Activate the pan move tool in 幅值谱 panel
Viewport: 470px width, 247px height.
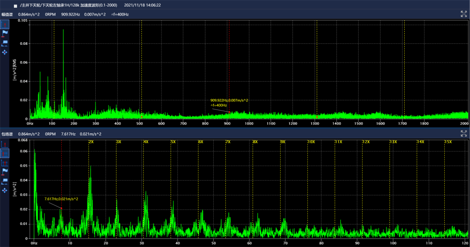tap(5, 52)
